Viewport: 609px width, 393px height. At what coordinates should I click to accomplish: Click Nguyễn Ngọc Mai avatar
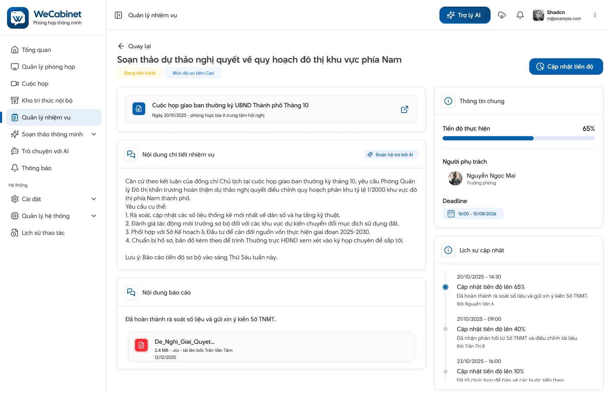click(x=455, y=178)
